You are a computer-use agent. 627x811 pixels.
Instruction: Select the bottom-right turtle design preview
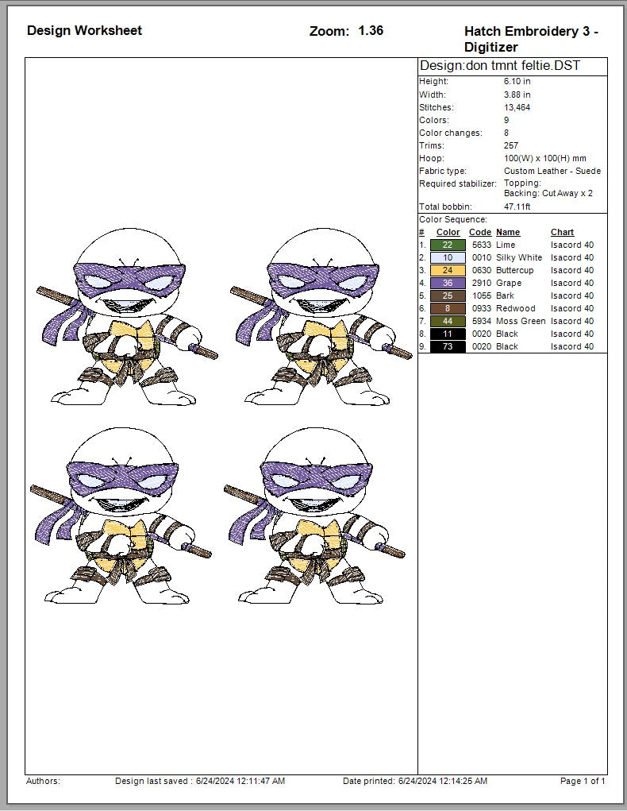click(x=314, y=516)
